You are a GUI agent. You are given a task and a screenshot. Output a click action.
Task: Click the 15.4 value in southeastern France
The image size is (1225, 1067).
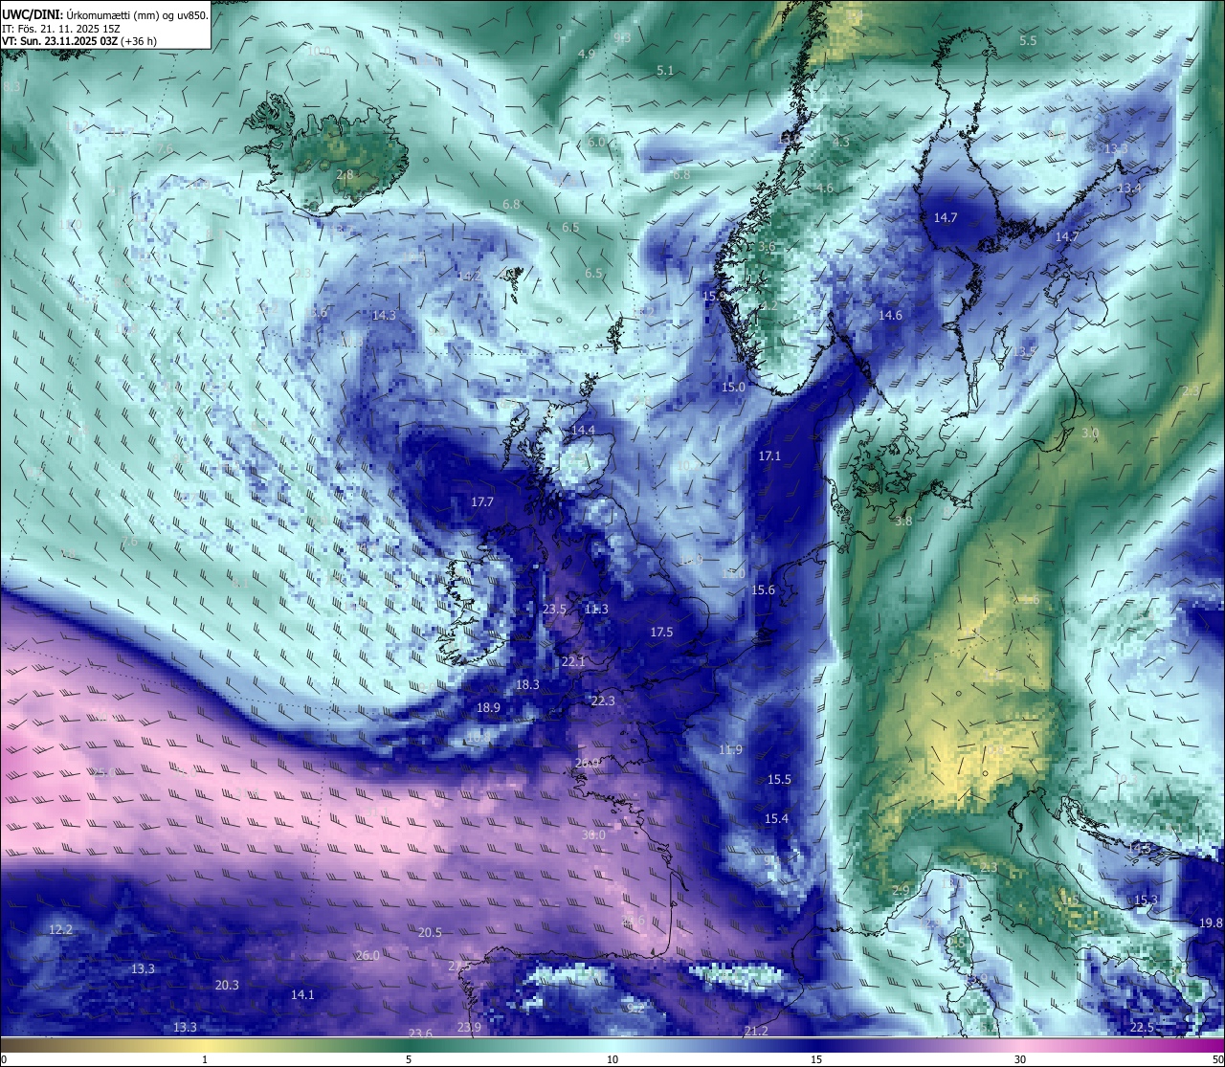point(776,819)
